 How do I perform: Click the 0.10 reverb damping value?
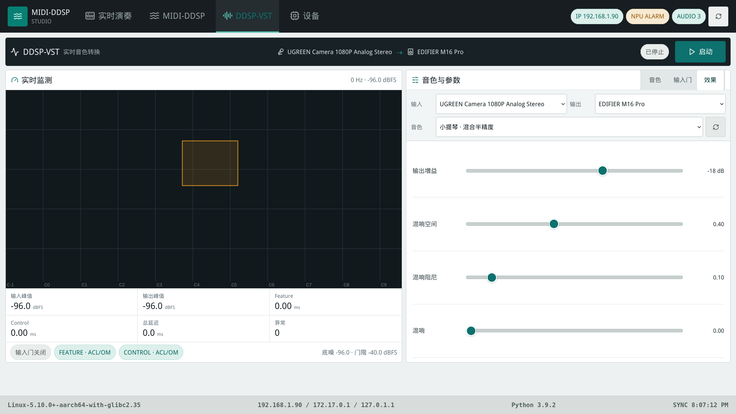(x=718, y=277)
